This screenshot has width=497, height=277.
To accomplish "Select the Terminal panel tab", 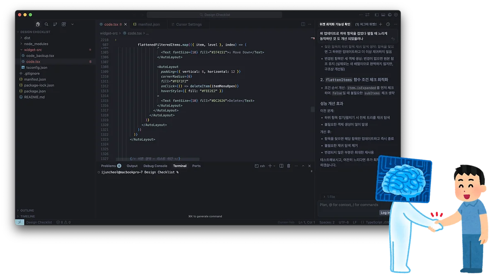I will [180, 166].
